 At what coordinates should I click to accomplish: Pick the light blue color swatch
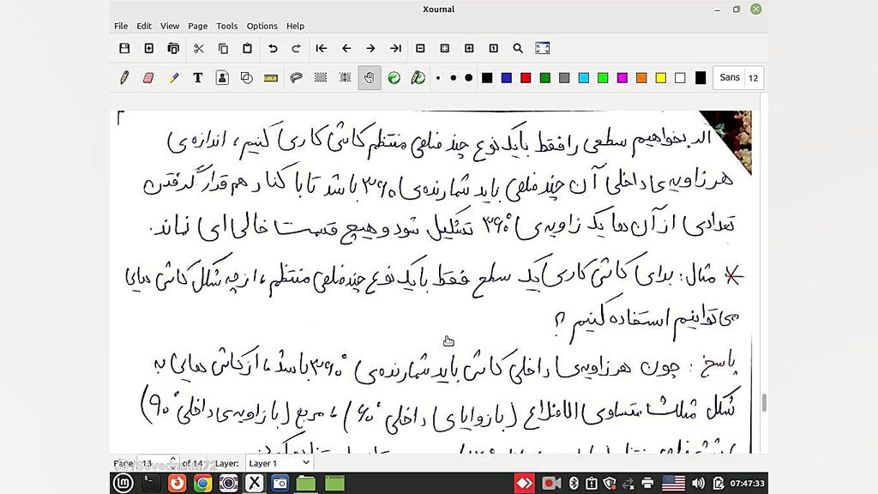coord(584,78)
